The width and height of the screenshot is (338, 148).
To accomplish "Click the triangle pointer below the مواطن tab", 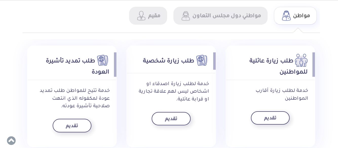I will [298, 30].
